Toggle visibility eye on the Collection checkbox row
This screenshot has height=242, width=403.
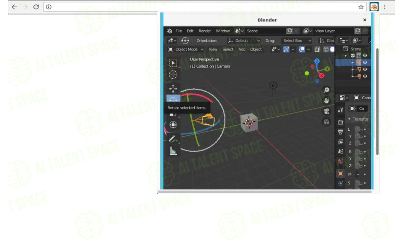pos(365,55)
